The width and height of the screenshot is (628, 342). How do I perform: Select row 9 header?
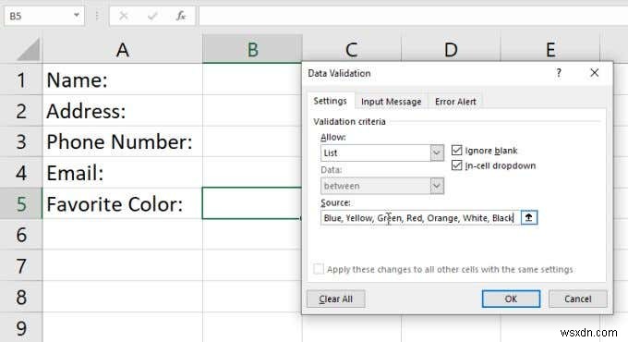[21, 327]
